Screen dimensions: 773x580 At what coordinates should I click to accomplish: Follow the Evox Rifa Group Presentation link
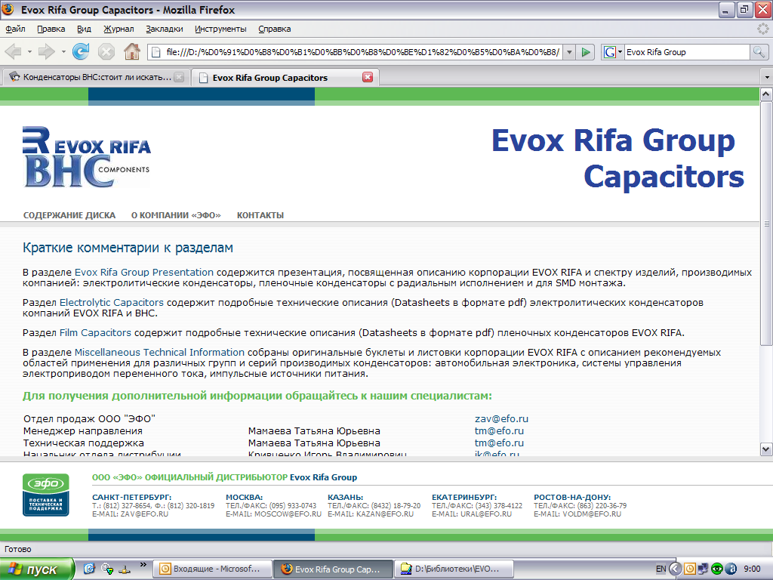pyautogui.click(x=144, y=272)
